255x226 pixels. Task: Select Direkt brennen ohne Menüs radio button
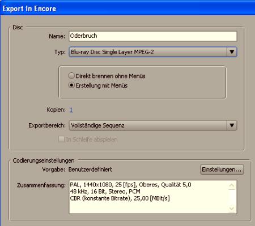[x=71, y=76]
